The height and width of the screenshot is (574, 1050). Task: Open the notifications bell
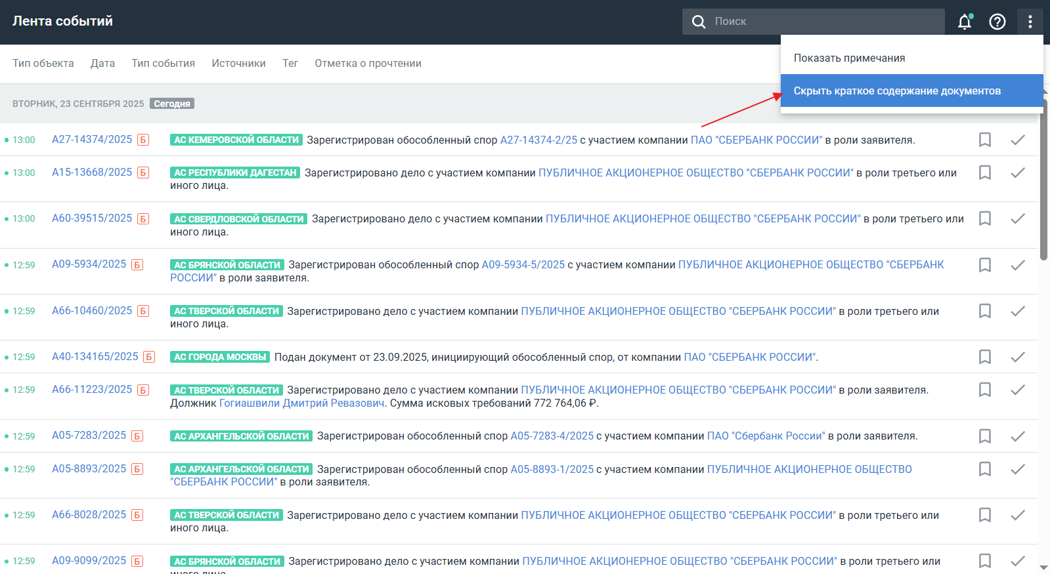(x=964, y=22)
